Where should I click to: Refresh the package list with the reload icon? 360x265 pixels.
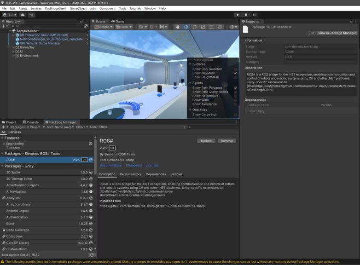click(92, 255)
